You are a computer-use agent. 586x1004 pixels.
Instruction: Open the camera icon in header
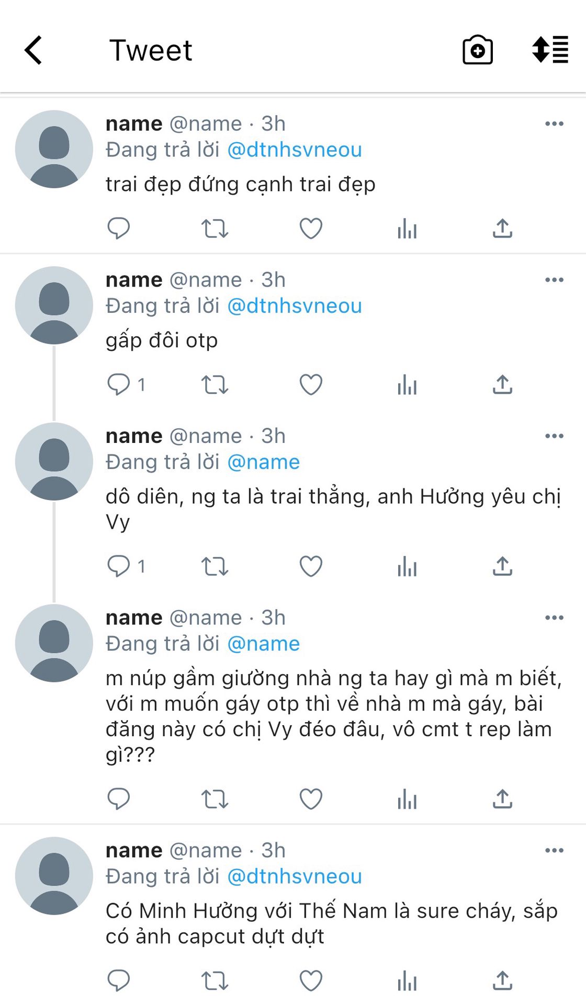(x=478, y=50)
